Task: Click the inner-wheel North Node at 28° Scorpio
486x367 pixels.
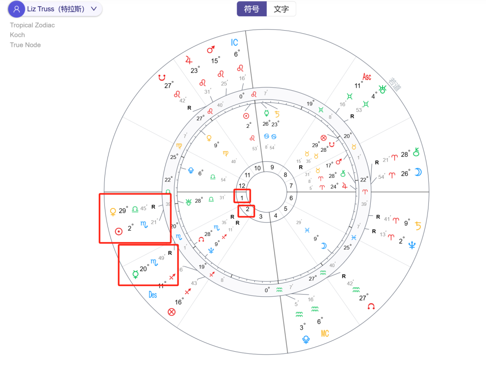Action: coord(201,239)
